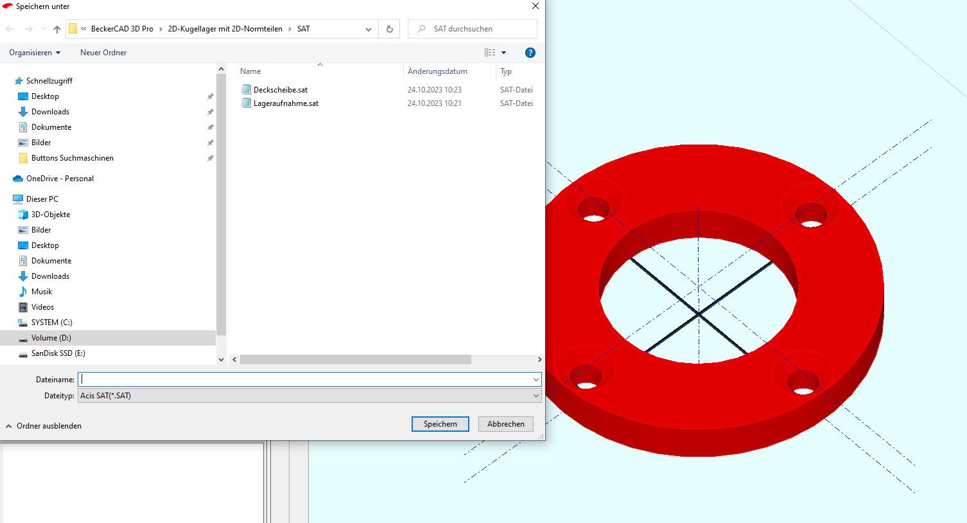The image size is (967, 523).
Task: Select OneDrive - Personal
Action: click(60, 179)
